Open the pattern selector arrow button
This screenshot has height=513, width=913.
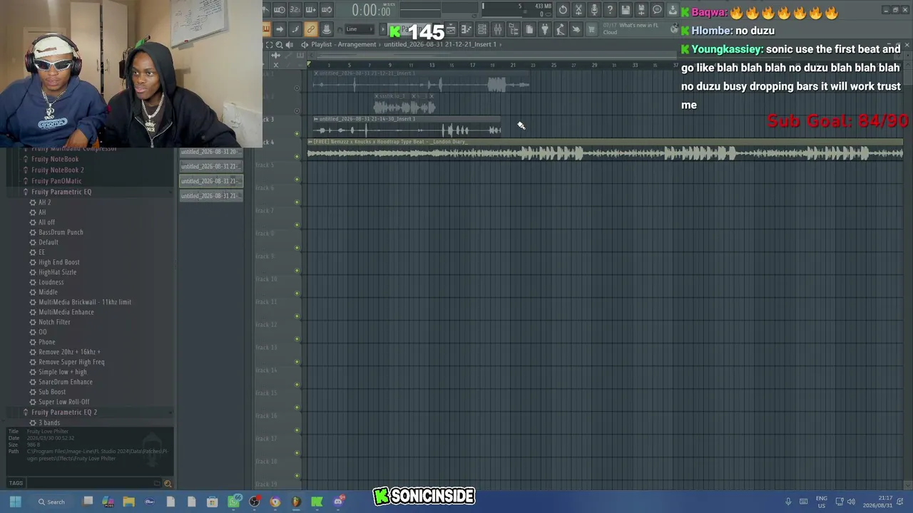click(383, 29)
